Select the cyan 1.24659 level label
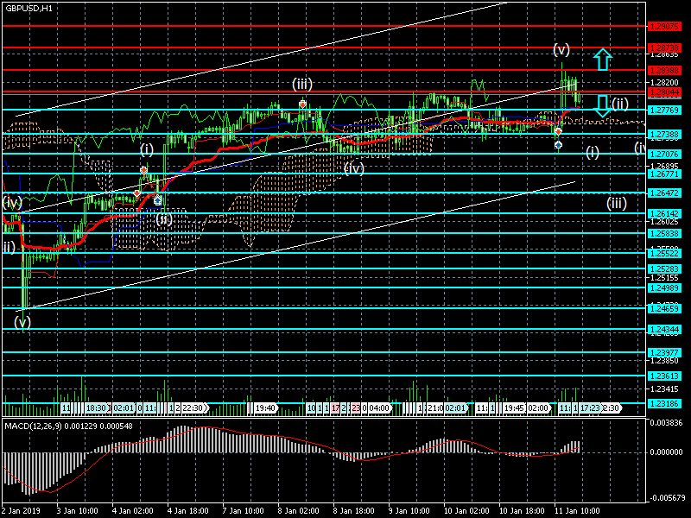This screenshot has height=518, width=691. [x=664, y=309]
